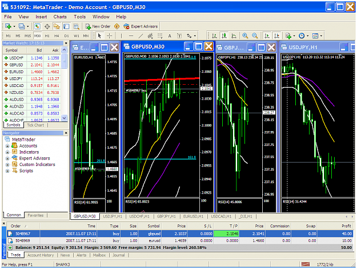Select GBPUSD row in Market Watch
Screen dimensions: 357x269
point(32,65)
